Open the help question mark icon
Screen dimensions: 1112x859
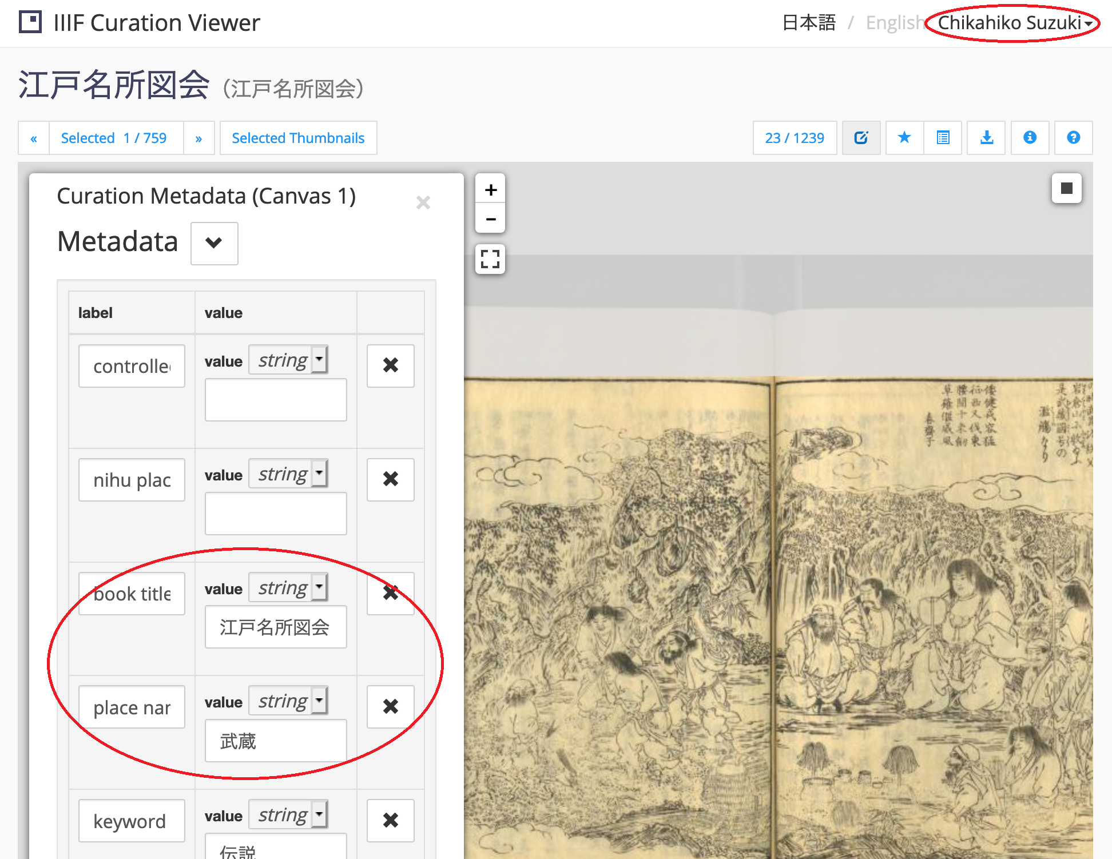pyautogui.click(x=1073, y=138)
